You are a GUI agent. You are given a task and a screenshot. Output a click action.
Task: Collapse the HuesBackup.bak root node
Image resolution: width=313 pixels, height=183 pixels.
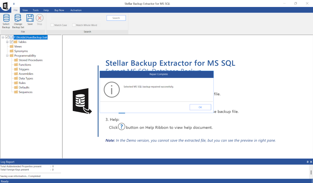[x=2, y=37]
